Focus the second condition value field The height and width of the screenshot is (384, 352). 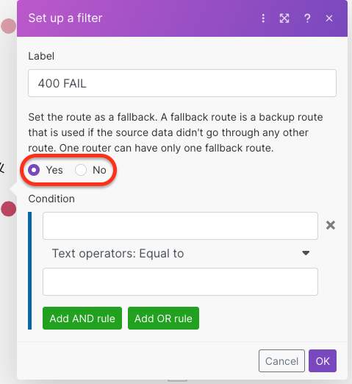coord(180,282)
